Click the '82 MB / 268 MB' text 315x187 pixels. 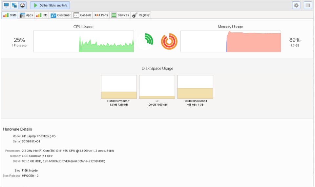pyautogui.click(x=119, y=105)
